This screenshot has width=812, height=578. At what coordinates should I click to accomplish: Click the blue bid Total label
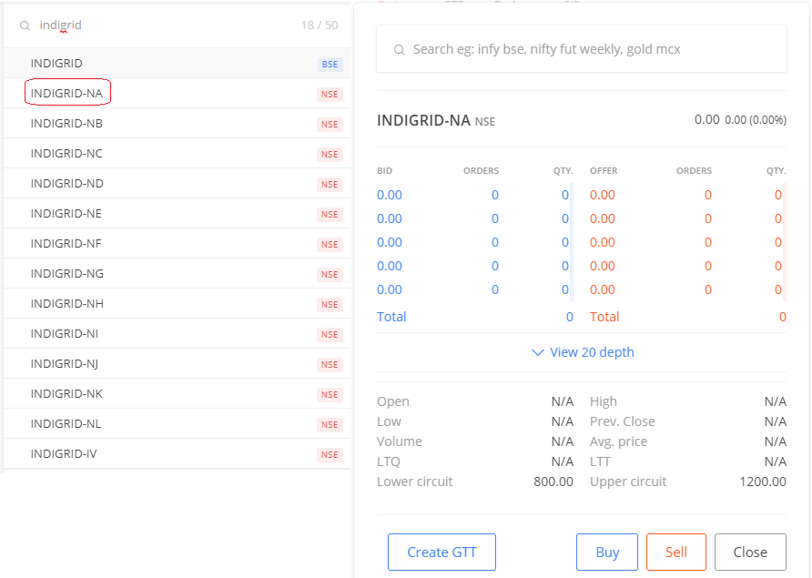click(x=391, y=317)
